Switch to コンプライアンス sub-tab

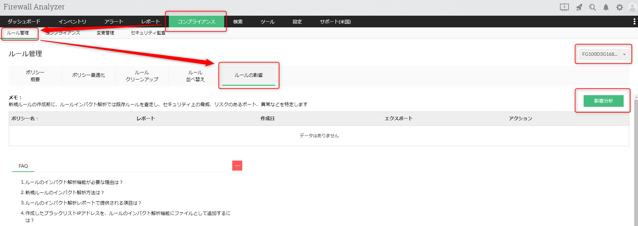[63, 33]
